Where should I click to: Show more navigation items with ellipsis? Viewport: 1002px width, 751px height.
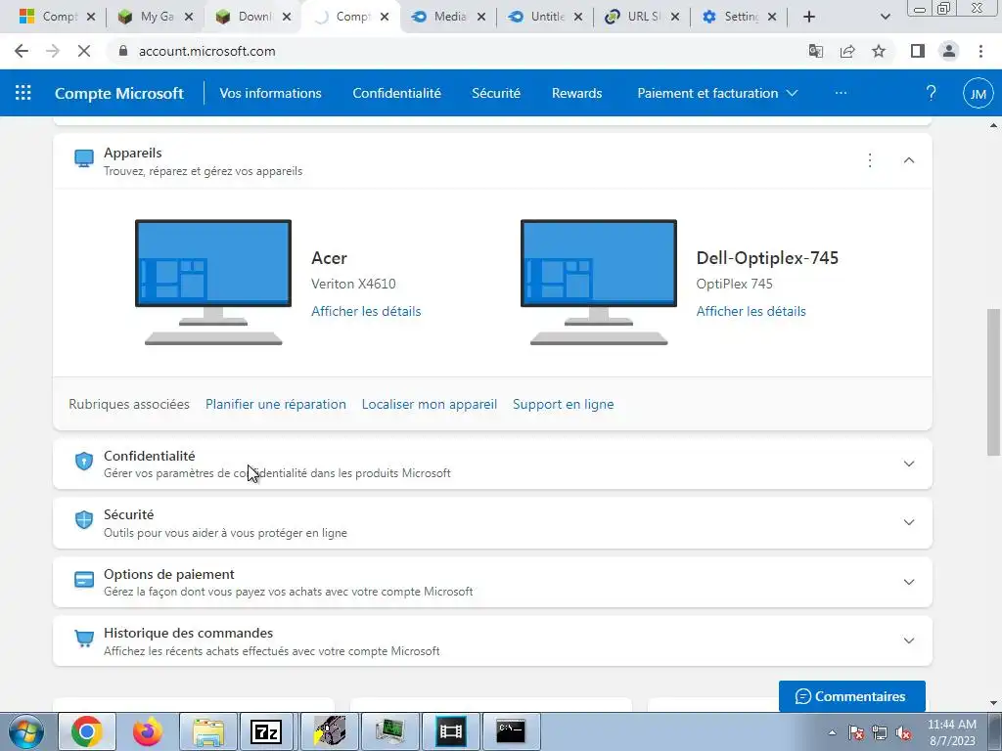point(841,93)
